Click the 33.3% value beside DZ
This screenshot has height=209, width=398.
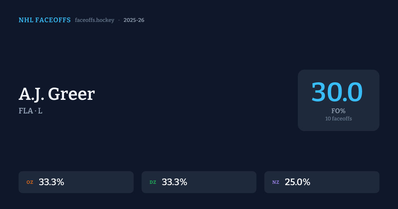point(174,182)
